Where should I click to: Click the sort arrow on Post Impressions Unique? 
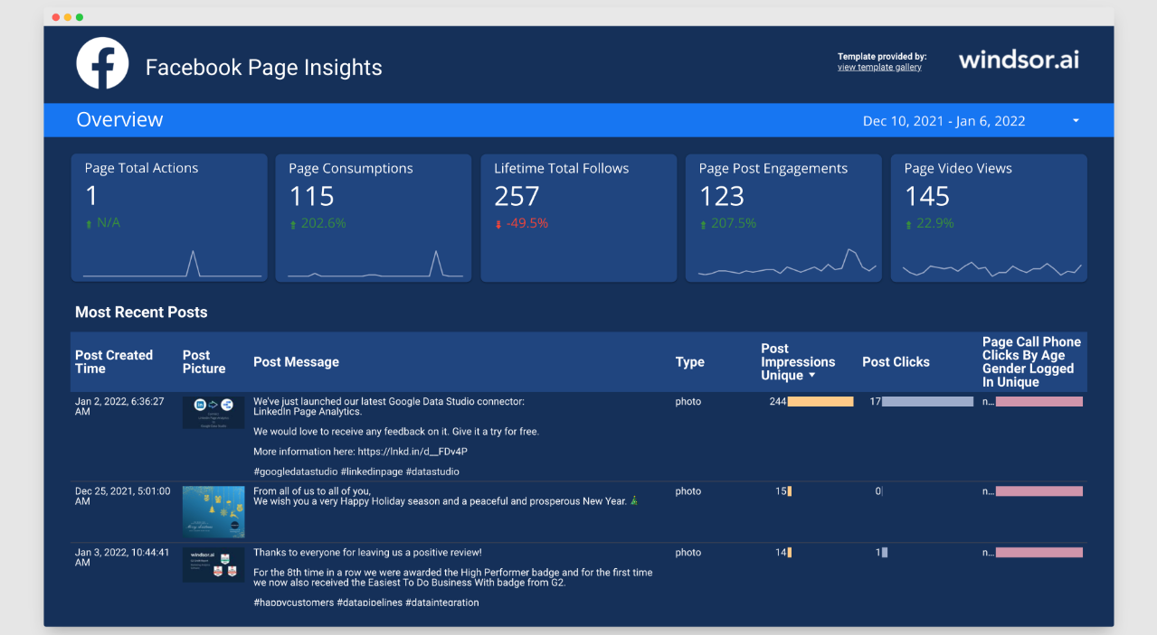click(x=812, y=376)
